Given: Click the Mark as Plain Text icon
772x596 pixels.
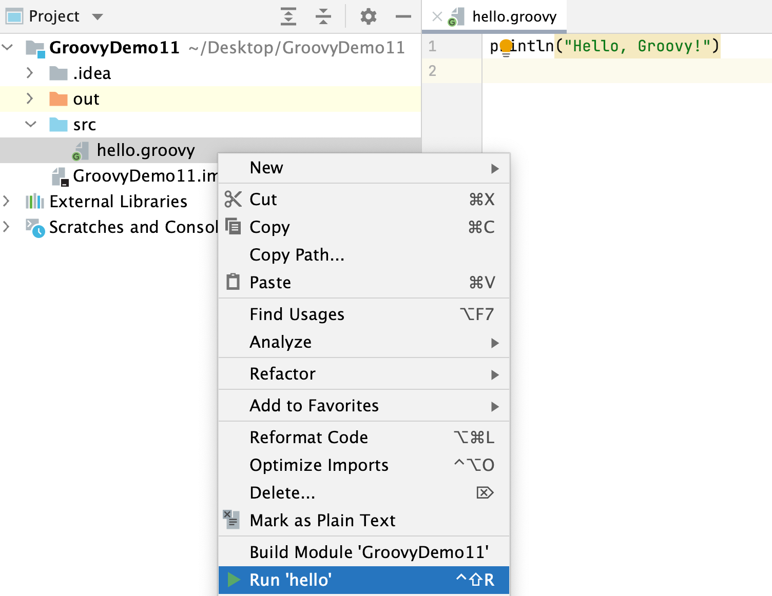Looking at the screenshot, I should (231, 520).
